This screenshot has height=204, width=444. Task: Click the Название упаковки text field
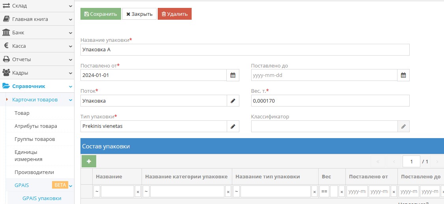coord(244,50)
